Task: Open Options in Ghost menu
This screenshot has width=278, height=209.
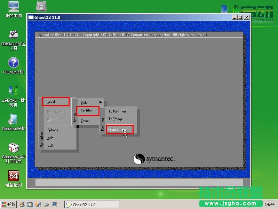Action: (x=53, y=130)
